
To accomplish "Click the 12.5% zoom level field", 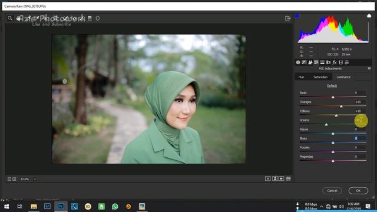I will [25, 179].
